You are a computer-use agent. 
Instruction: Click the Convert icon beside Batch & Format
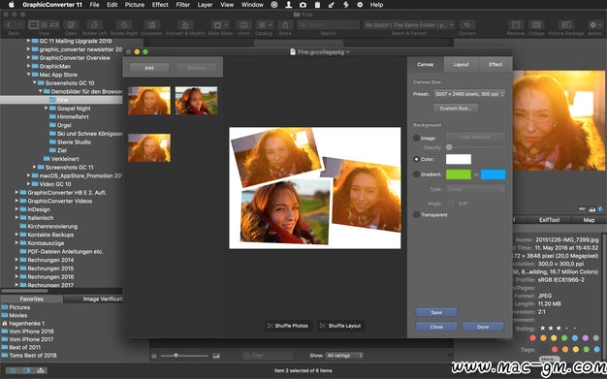click(x=467, y=25)
